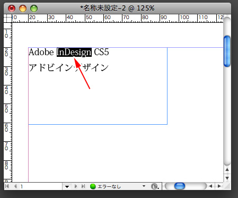Click the scroll right arrow
Screen dimensions: 238x198
coord(219,186)
